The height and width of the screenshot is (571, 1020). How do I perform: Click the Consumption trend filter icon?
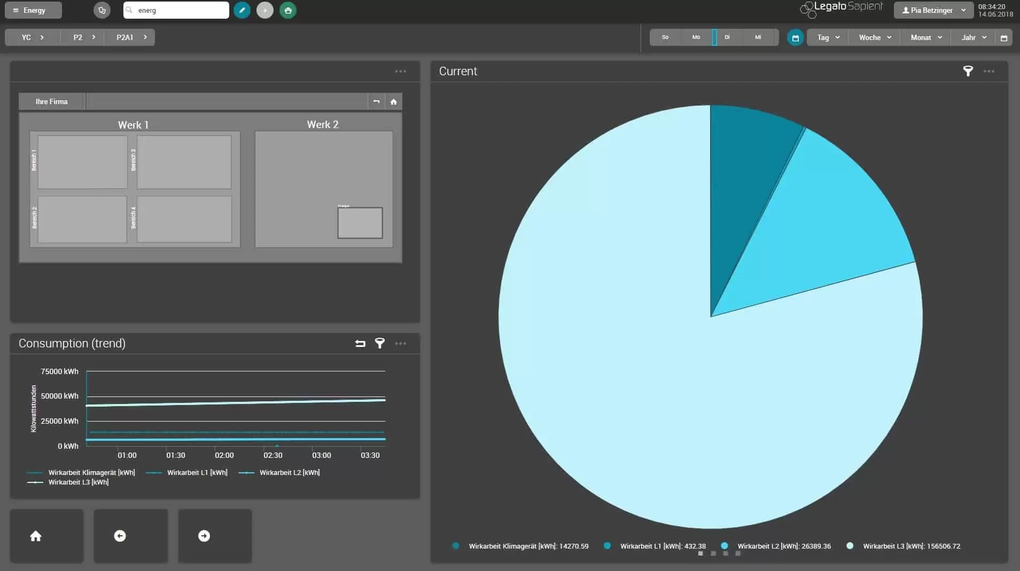coord(380,343)
